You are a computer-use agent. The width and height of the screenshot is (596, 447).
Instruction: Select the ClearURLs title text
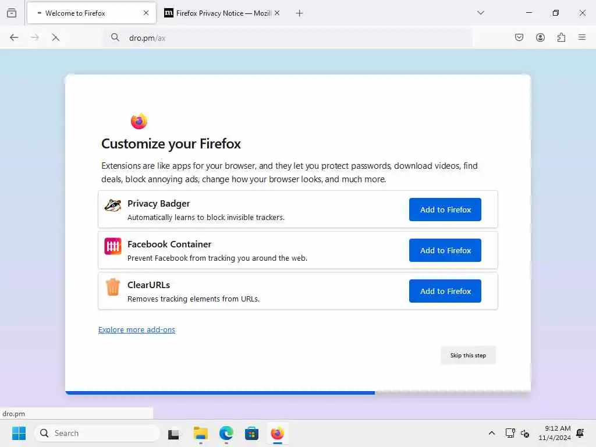tap(148, 285)
